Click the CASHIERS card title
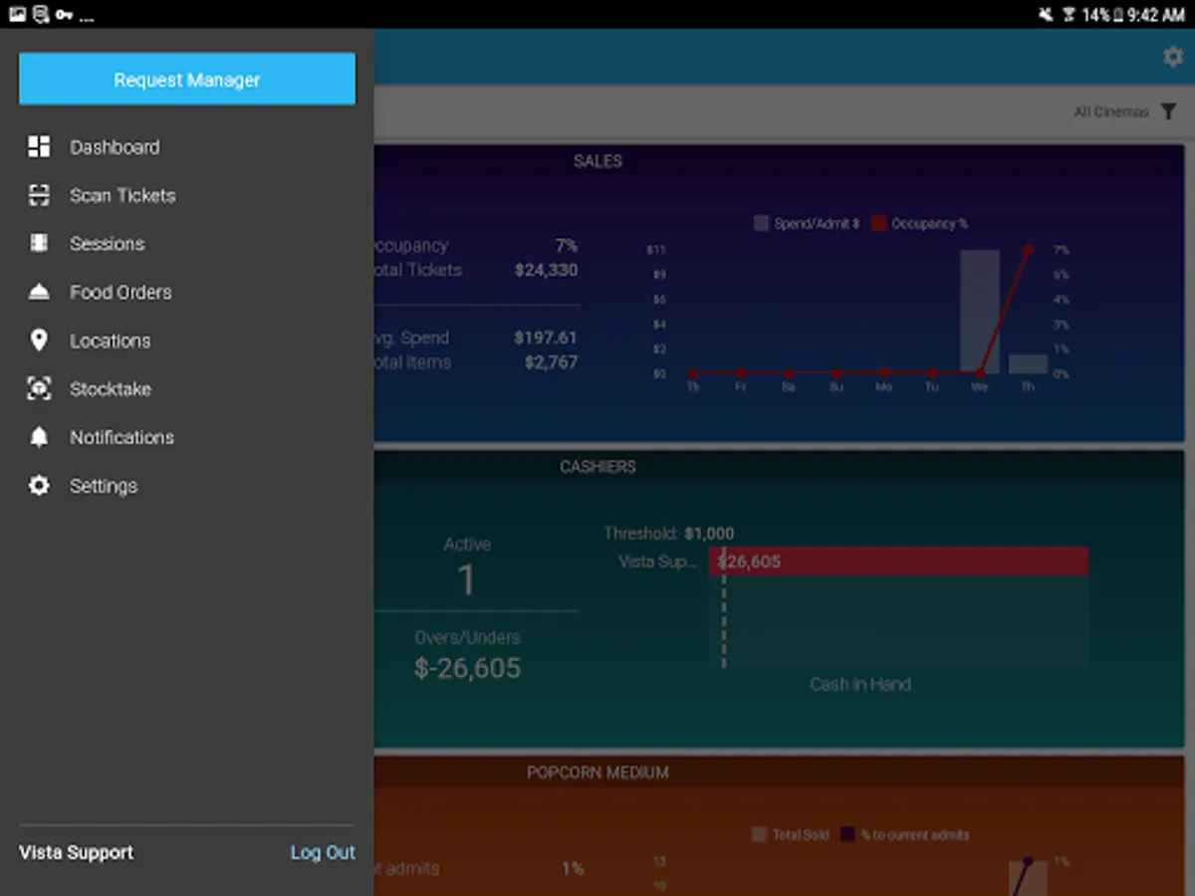Image resolution: width=1195 pixels, height=896 pixels. (x=597, y=466)
